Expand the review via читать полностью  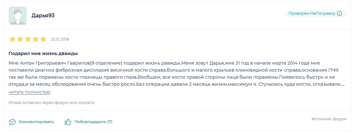coord(29,92)
